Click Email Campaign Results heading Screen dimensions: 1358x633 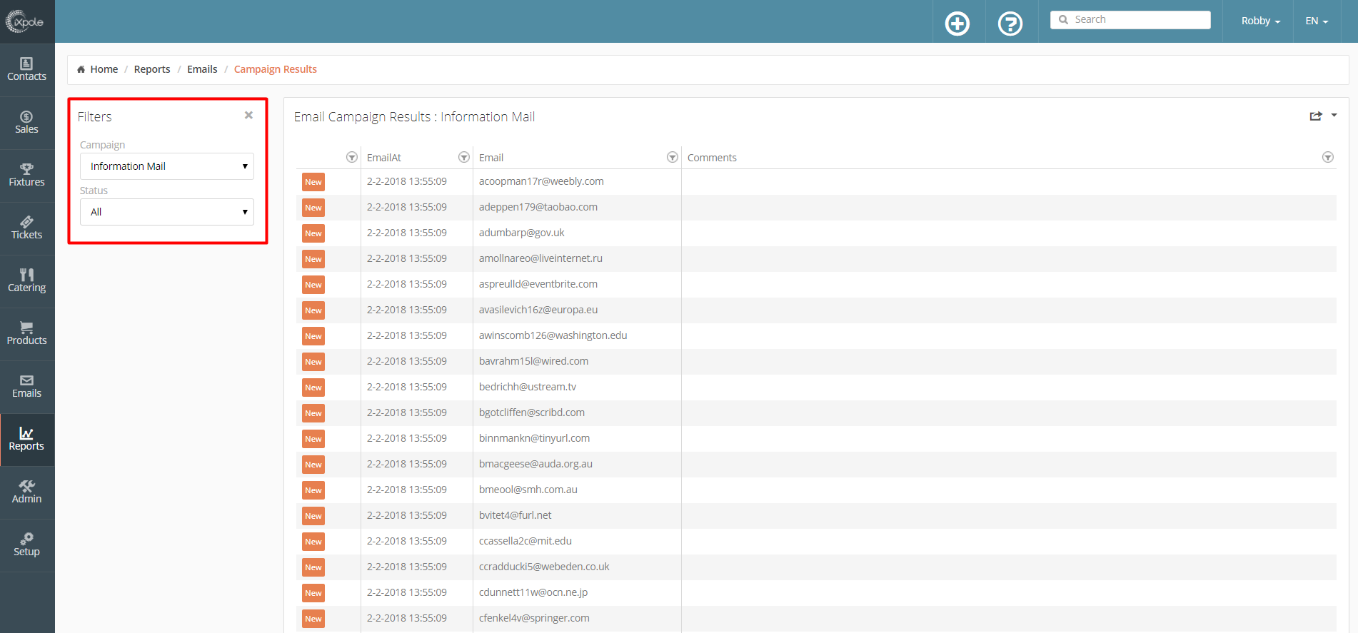[414, 116]
